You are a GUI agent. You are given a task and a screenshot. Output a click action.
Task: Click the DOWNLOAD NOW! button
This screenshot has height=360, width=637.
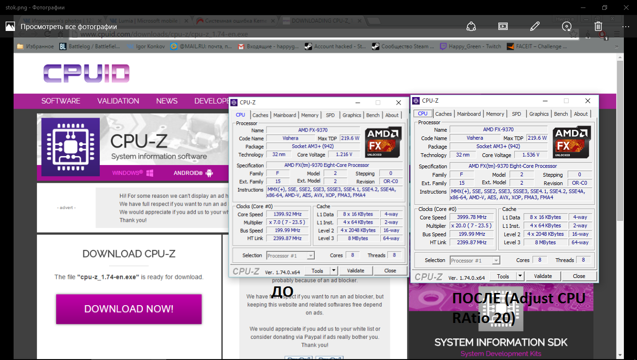pos(129,309)
